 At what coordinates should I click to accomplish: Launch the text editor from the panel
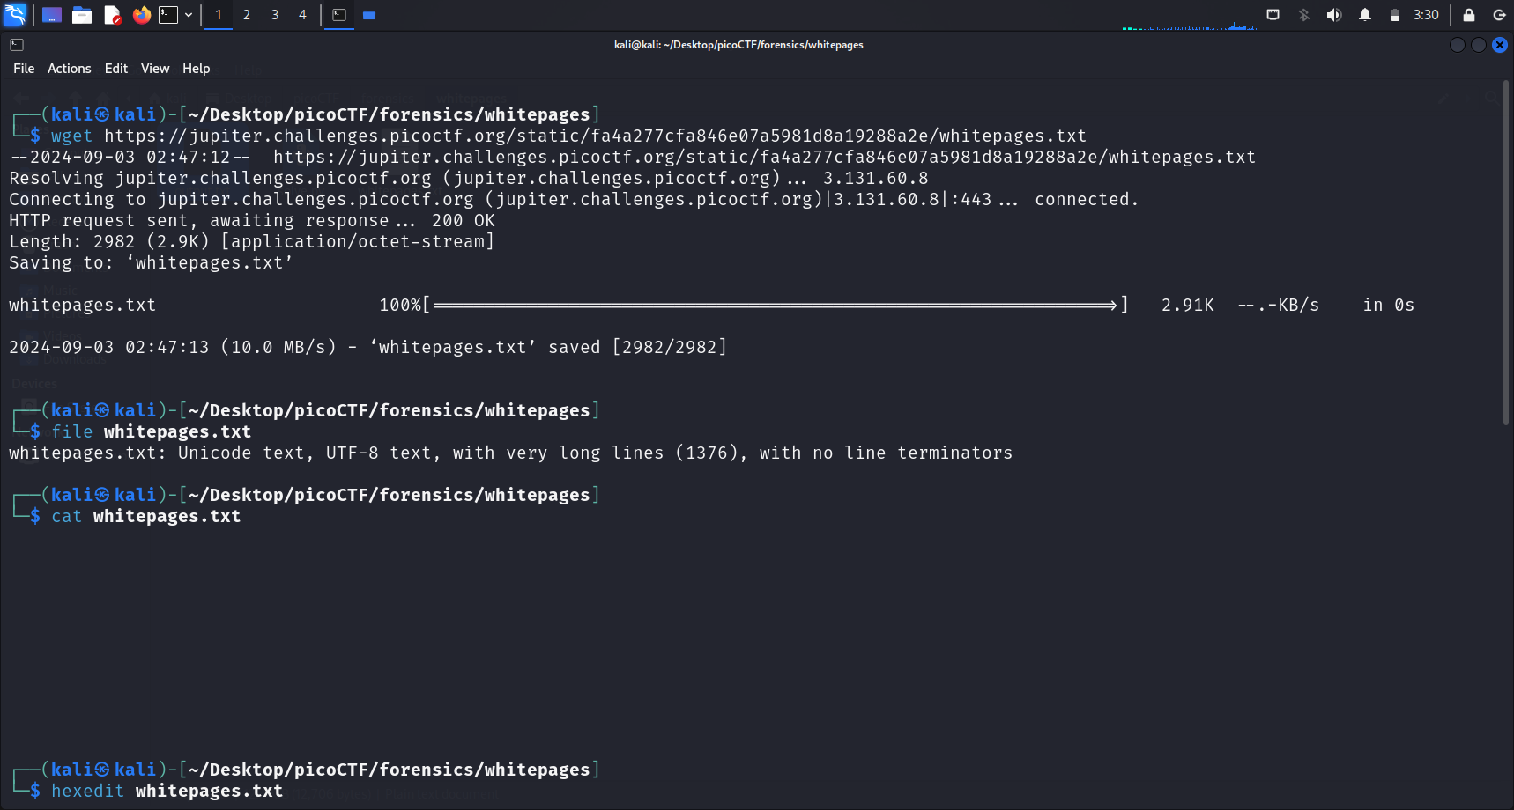click(x=112, y=15)
